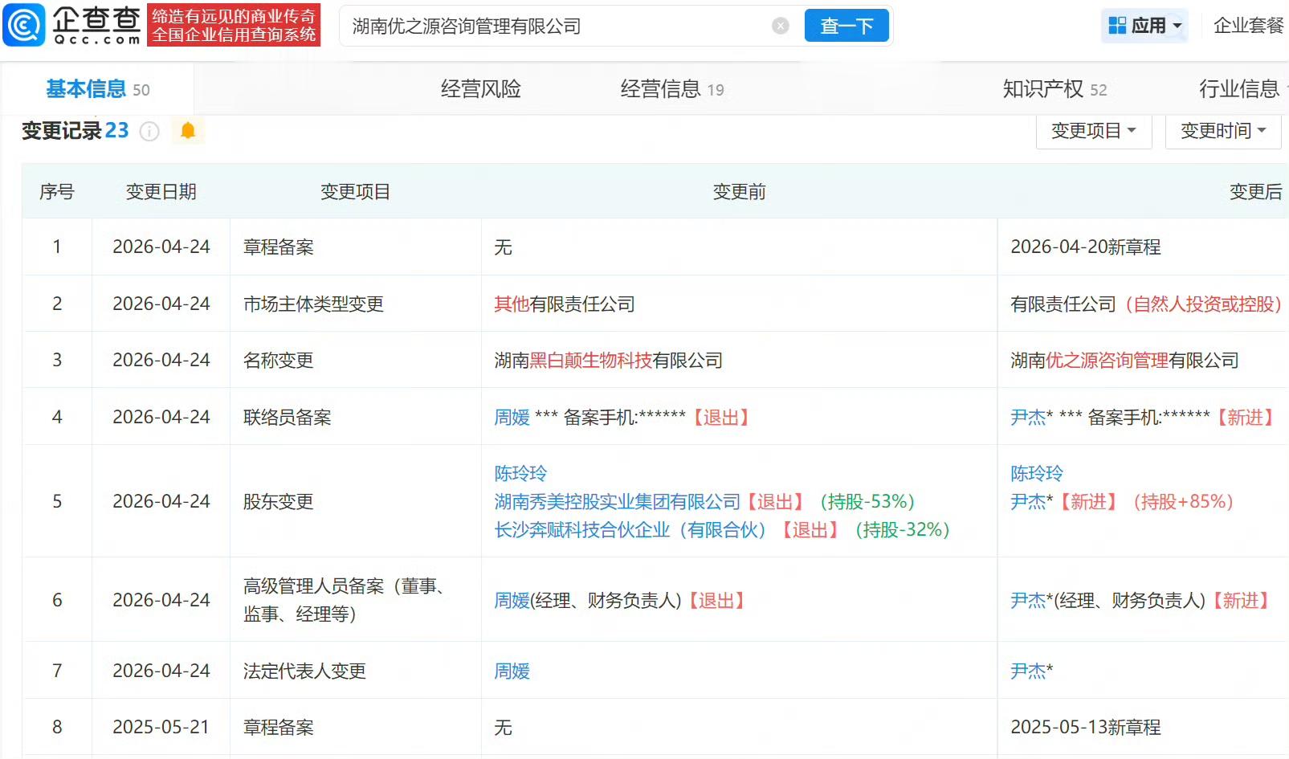Open 周媛 link in the 高级管理人员备案 row
The width and height of the screenshot is (1289, 759).
pos(512,601)
